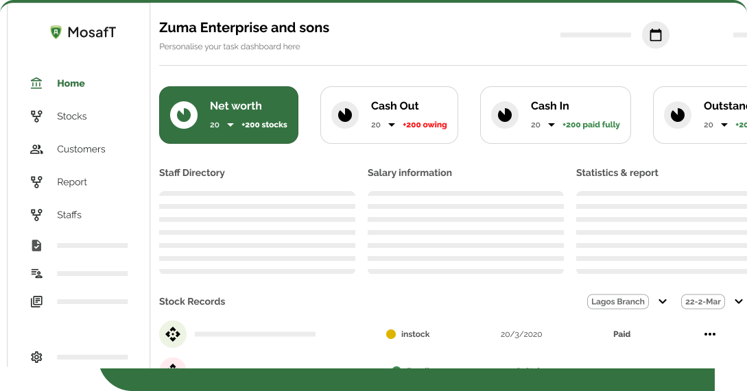Image resolution: width=747 pixels, height=391 pixels.
Task: Click the Home bank icon in sidebar
Action: coord(36,84)
